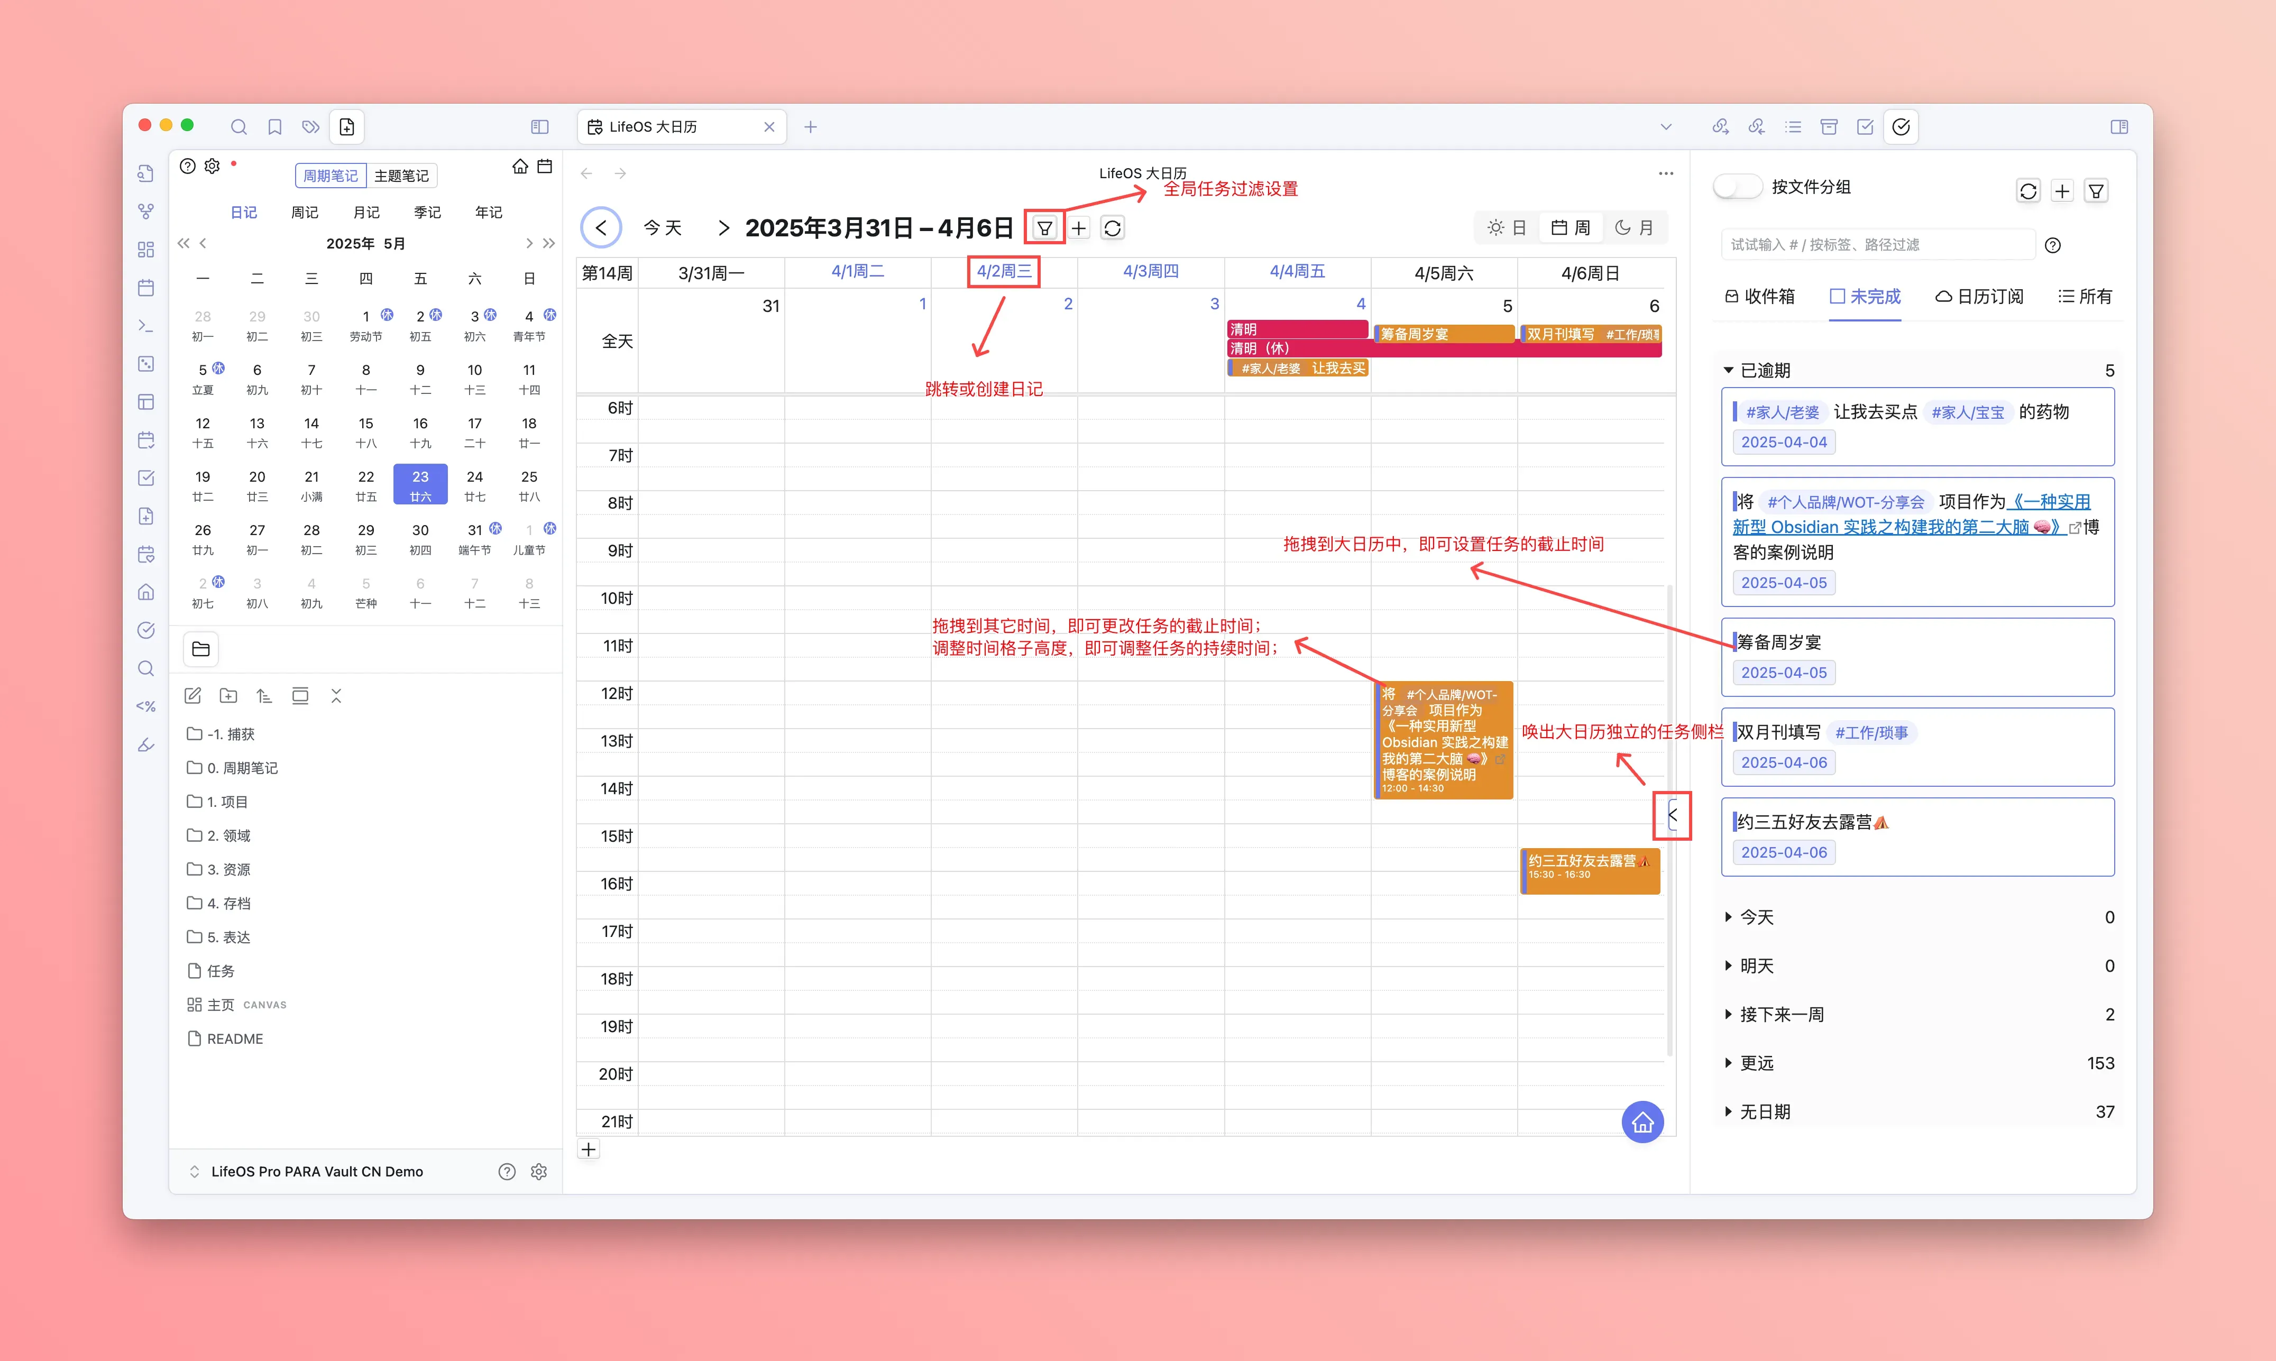Viewport: 2276px width, 1361px height.
Task: Select the 季记 periodic tab
Action: click(x=427, y=212)
